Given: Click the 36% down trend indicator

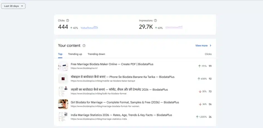Looking at the screenshot, I should click(203, 104).
